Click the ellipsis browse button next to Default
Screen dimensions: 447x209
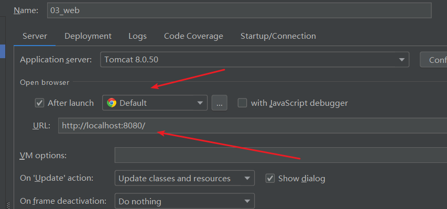[x=219, y=103]
